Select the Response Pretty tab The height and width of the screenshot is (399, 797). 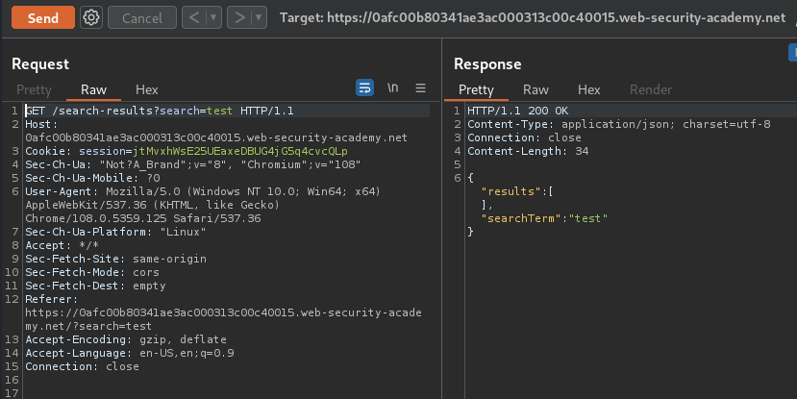(x=476, y=90)
